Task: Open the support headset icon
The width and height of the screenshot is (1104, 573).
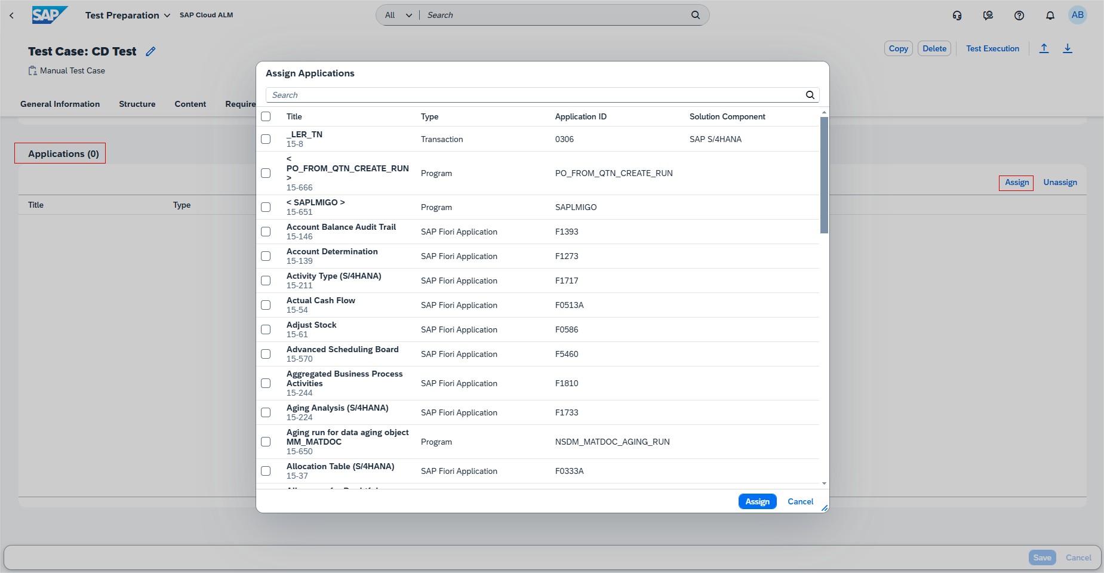Action: (x=957, y=16)
